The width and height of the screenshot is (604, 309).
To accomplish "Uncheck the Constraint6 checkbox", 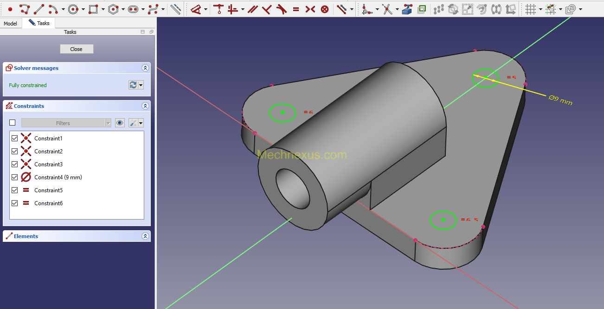I will pos(14,203).
